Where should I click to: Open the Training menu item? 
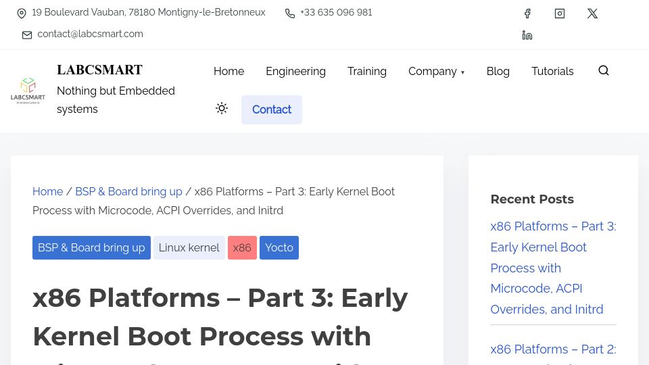tap(366, 71)
